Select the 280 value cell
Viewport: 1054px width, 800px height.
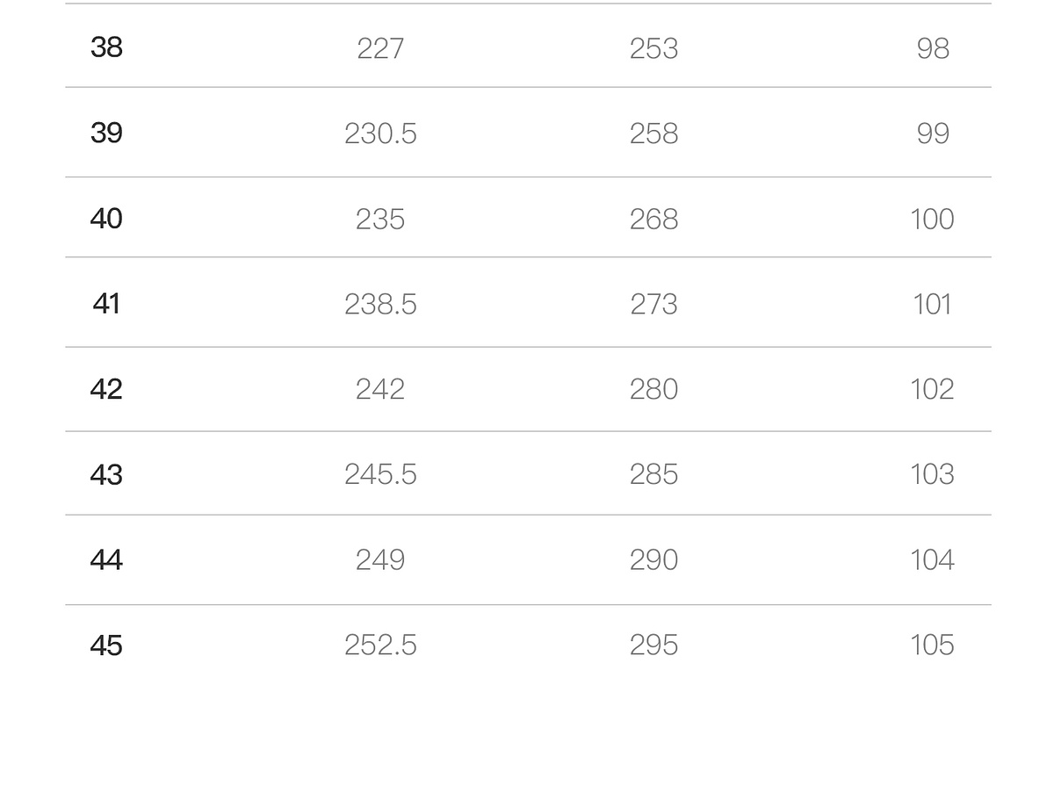653,389
